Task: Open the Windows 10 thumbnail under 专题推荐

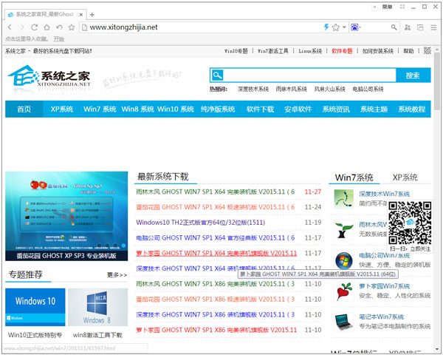Action: 35,306
